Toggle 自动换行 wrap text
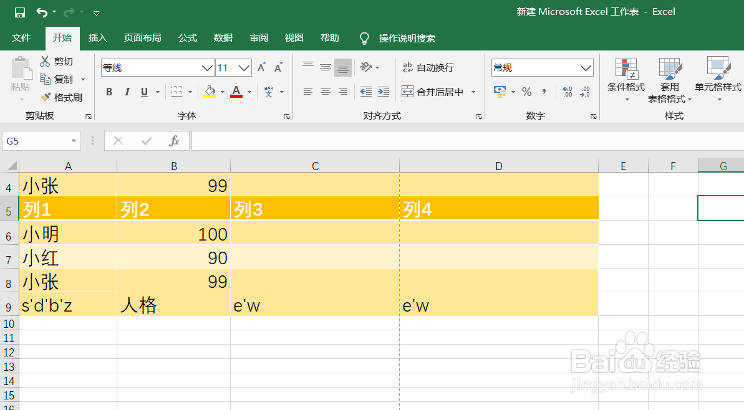Image resolution: width=744 pixels, height=410 pixels. click(x=428, y=68)
